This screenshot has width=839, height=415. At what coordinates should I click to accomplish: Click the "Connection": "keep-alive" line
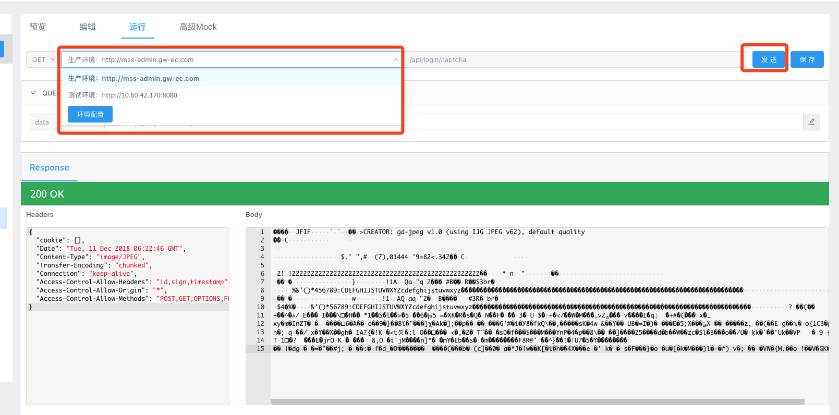(x=87, y=274)
